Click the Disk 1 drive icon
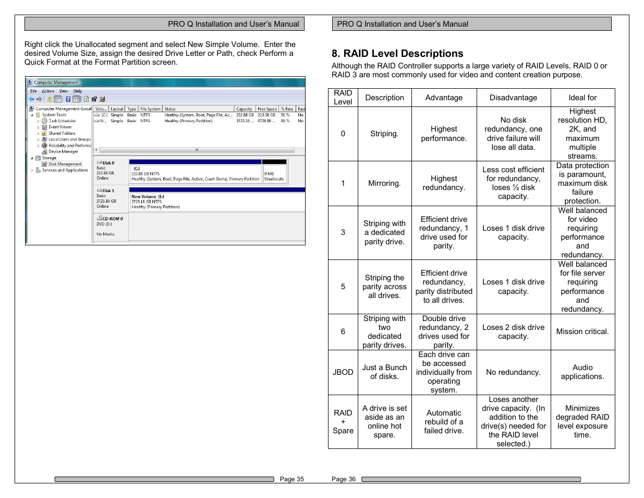This screenshot has width=644, height=498. [99, 191]
